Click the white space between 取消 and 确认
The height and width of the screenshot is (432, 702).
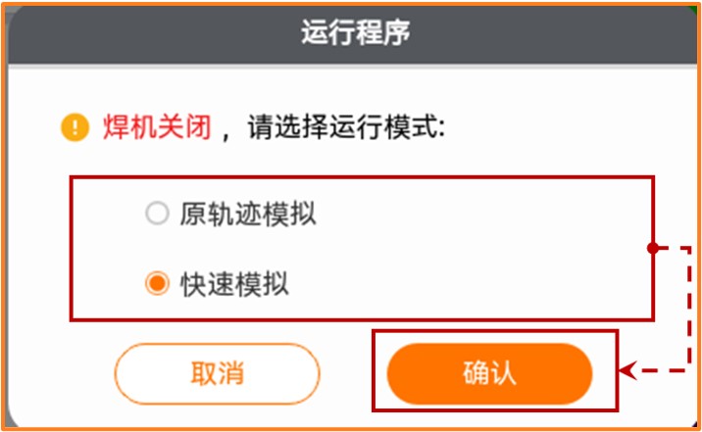pos(354,373)
